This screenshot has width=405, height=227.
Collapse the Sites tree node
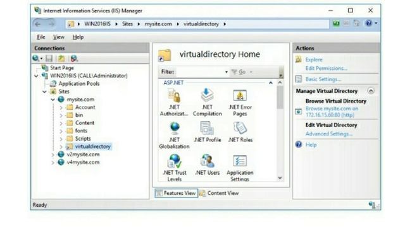pos(44,91)
